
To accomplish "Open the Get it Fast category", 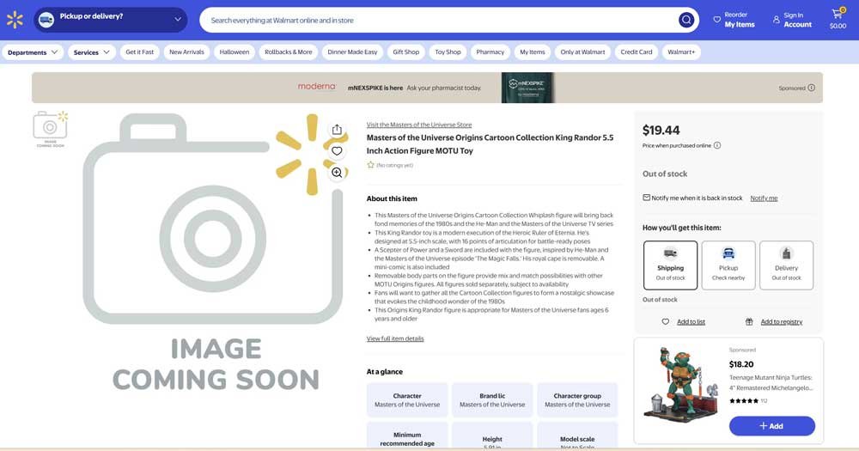I will coord(140,52).
